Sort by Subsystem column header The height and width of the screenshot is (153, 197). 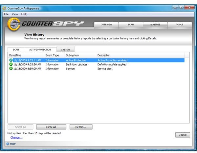80,55
